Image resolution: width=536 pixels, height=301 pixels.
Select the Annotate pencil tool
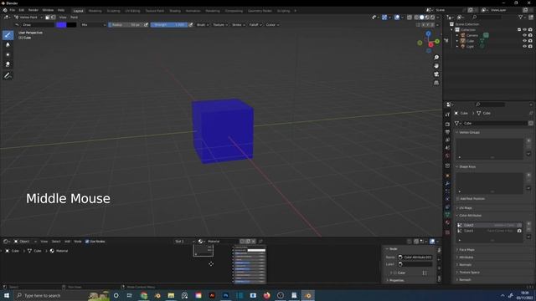pos(8,76)
